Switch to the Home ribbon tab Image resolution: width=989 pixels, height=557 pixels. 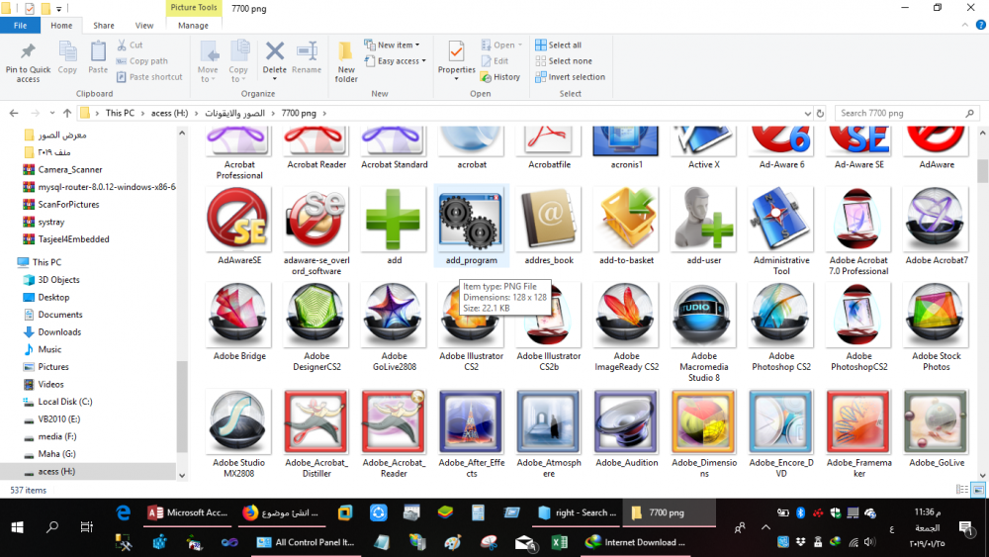(61, 26)
